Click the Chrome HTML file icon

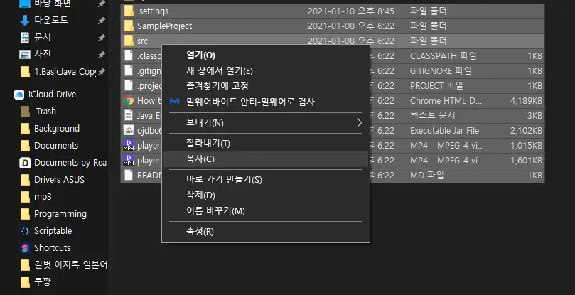(129, 100)
